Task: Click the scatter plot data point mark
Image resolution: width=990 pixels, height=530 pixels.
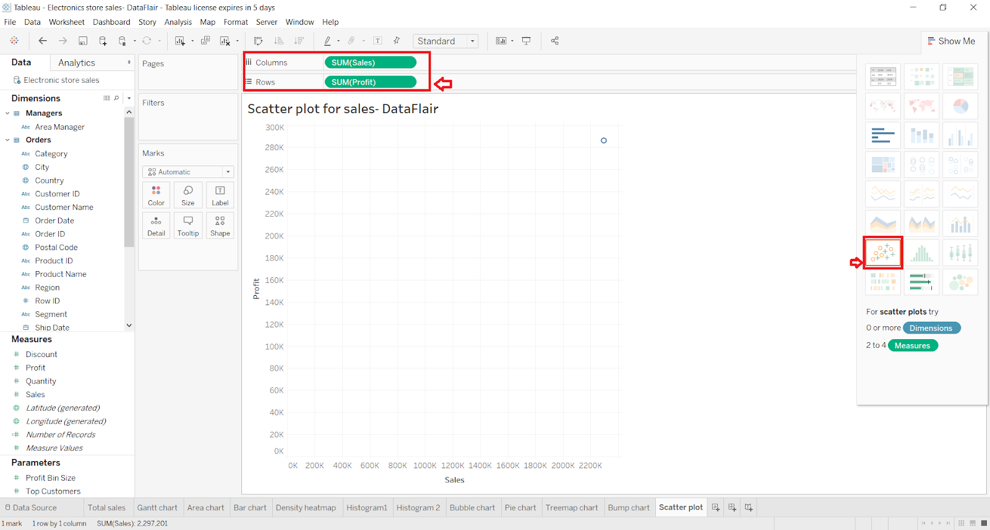Action: coord(604,140)
